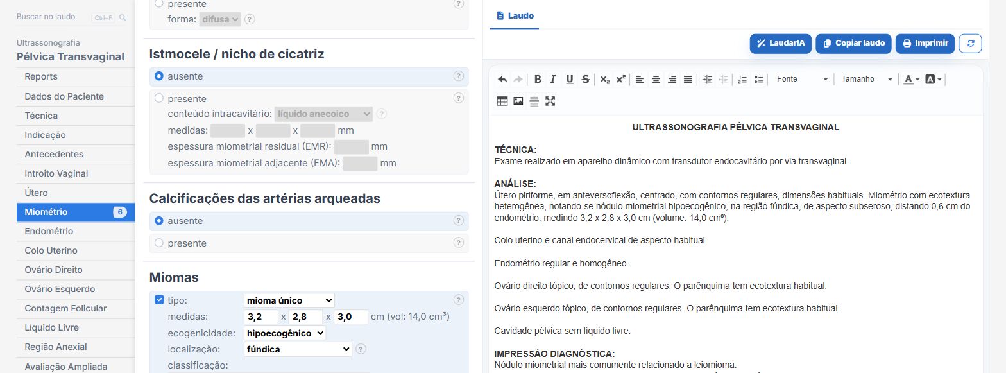The width and height of the screenshot is (1006, 373).
Task: Toggle strikethrough formatting
Action: pos(585,80)
